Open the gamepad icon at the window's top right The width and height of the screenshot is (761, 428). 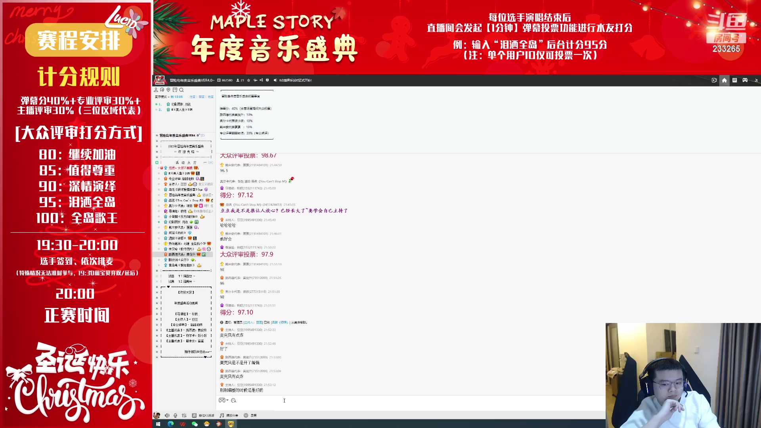[x=745, y=80]
